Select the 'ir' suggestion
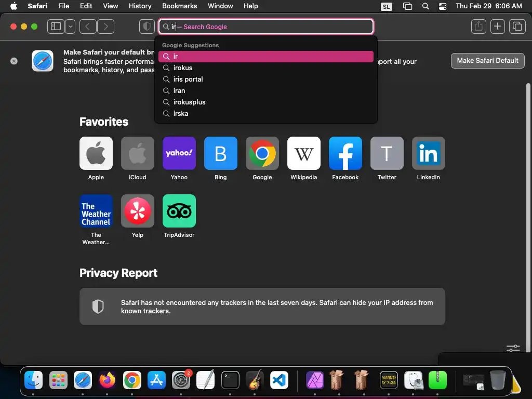The height and width of the screenshot is (399, 532). coord(266,56)
